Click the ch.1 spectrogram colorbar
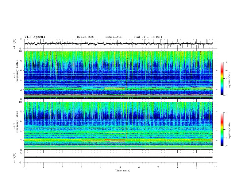Screen dimensions: 243x188 tap(222, 79)
